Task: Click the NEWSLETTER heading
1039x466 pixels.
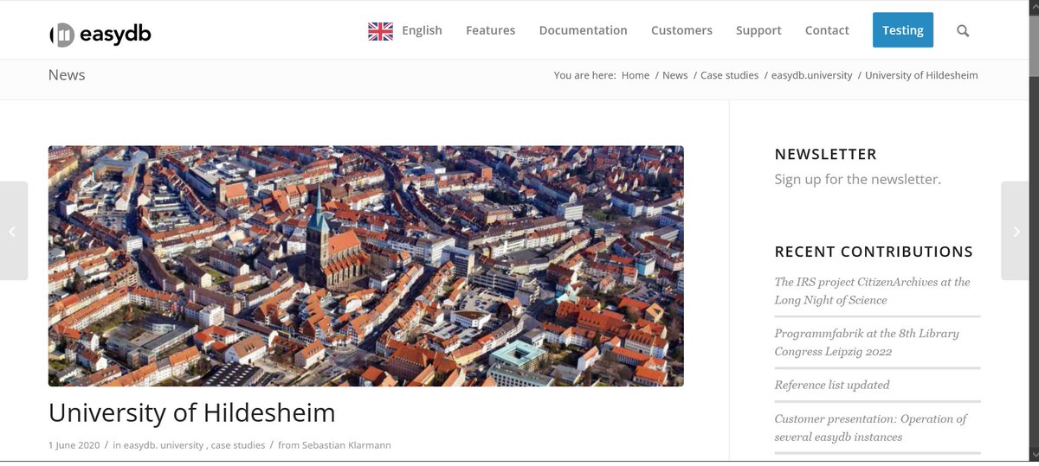Action: 825,154
